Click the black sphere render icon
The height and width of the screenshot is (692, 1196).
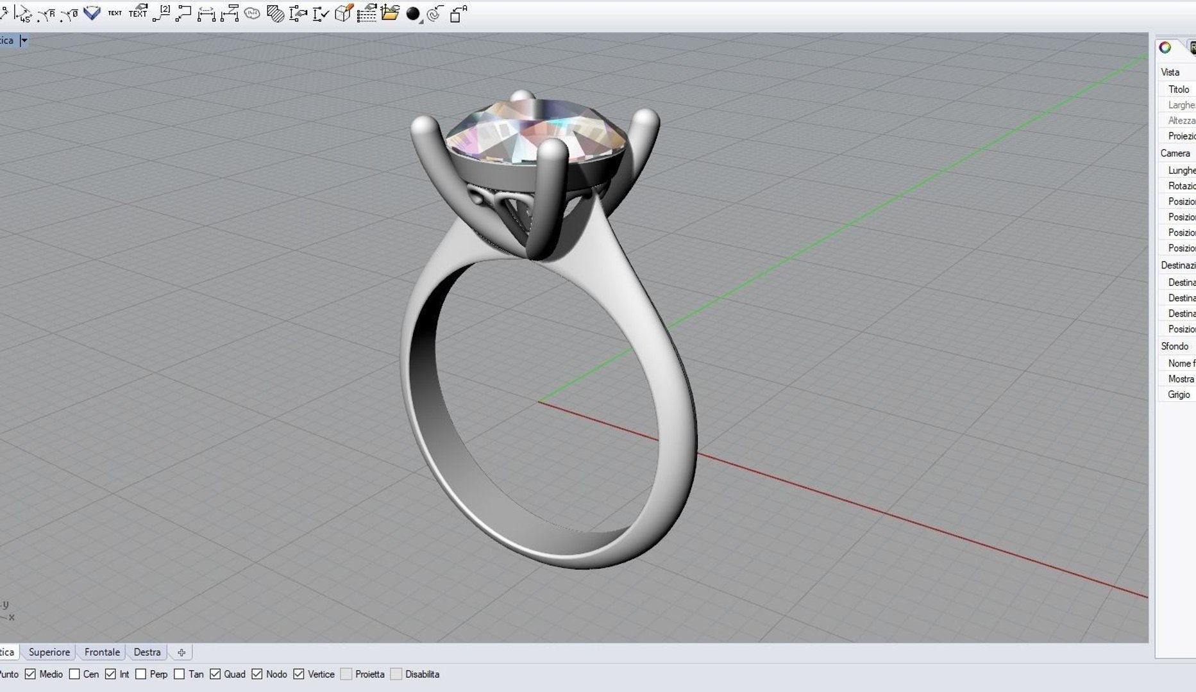tap(414, 14)
